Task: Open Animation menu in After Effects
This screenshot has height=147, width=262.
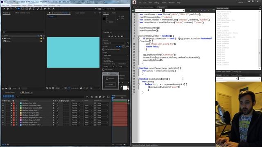Action: tap(38, 5)
